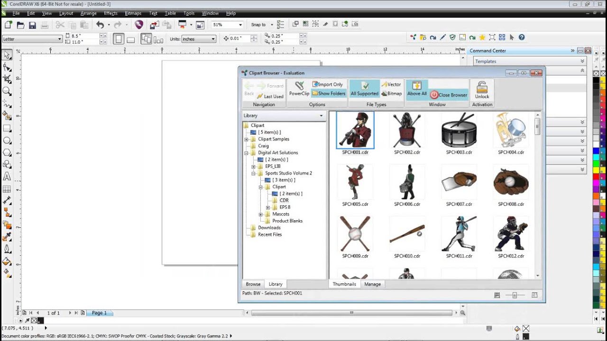Open the Effects menu

click(110, 13)
